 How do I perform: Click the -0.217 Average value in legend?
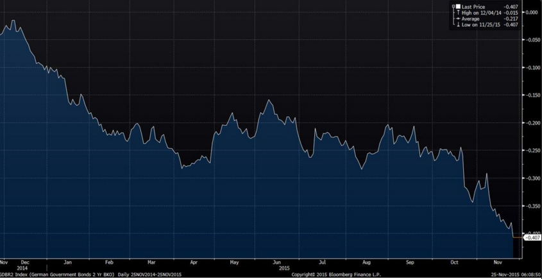[511, 19]
